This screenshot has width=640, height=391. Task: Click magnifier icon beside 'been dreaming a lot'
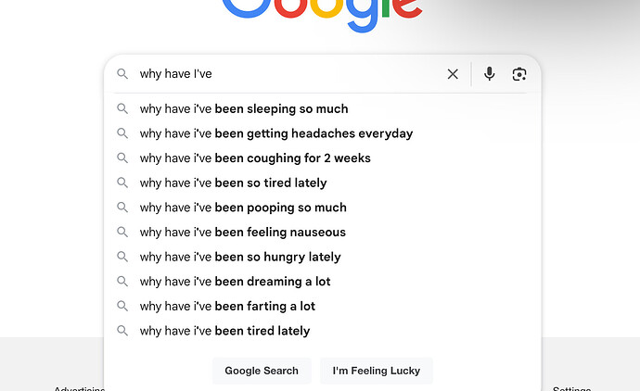pos(122,282)
